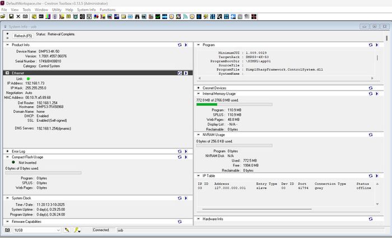Screen dimensions: 392x238
Task: Click the Refresh (F5) button
Action: click(x=23, y=36)
